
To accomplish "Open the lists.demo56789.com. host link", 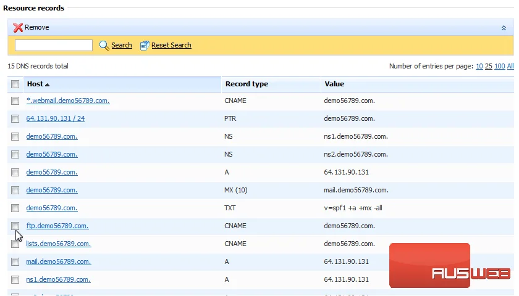I will tap(59, 244).
